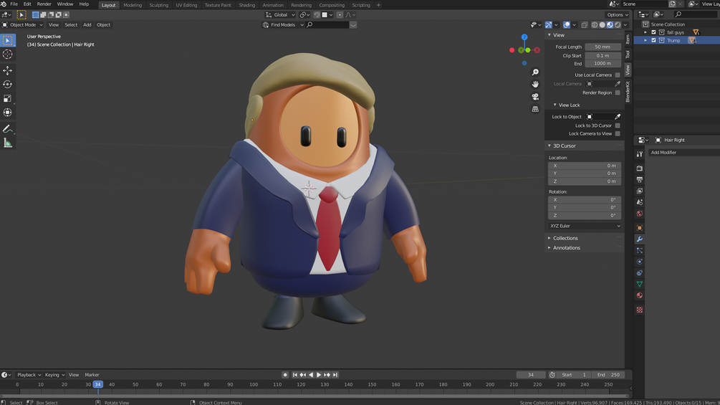Click Add Modifier button
Image resolution: width=720 pixels, height=405 pixels.
(663, 153)
